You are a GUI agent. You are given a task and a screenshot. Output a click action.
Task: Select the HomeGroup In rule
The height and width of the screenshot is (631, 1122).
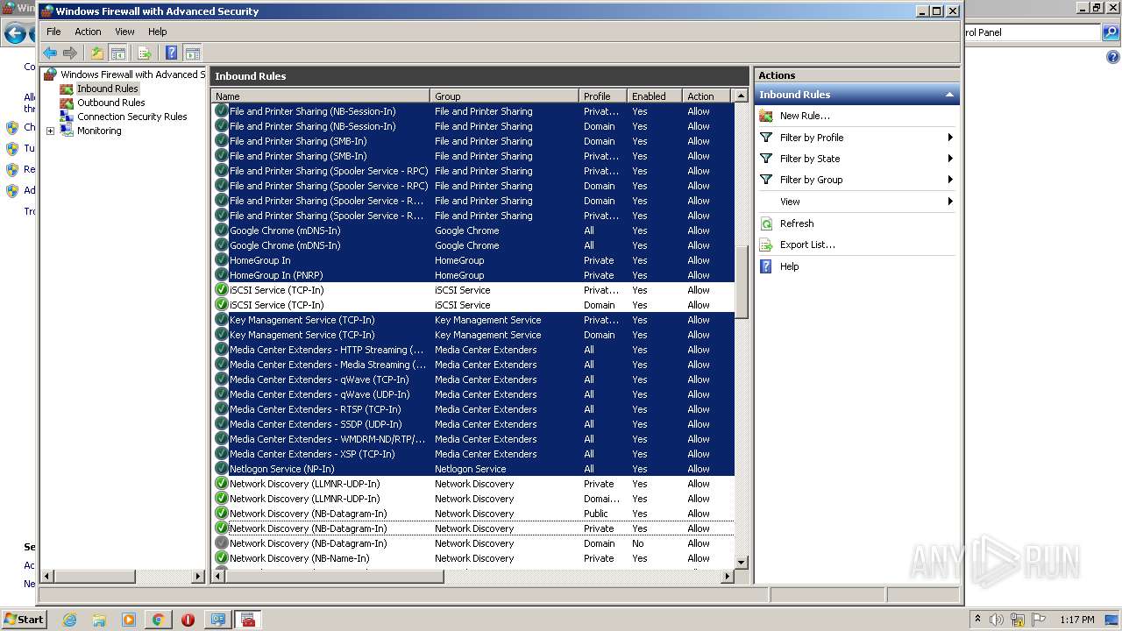click(472, 260)
